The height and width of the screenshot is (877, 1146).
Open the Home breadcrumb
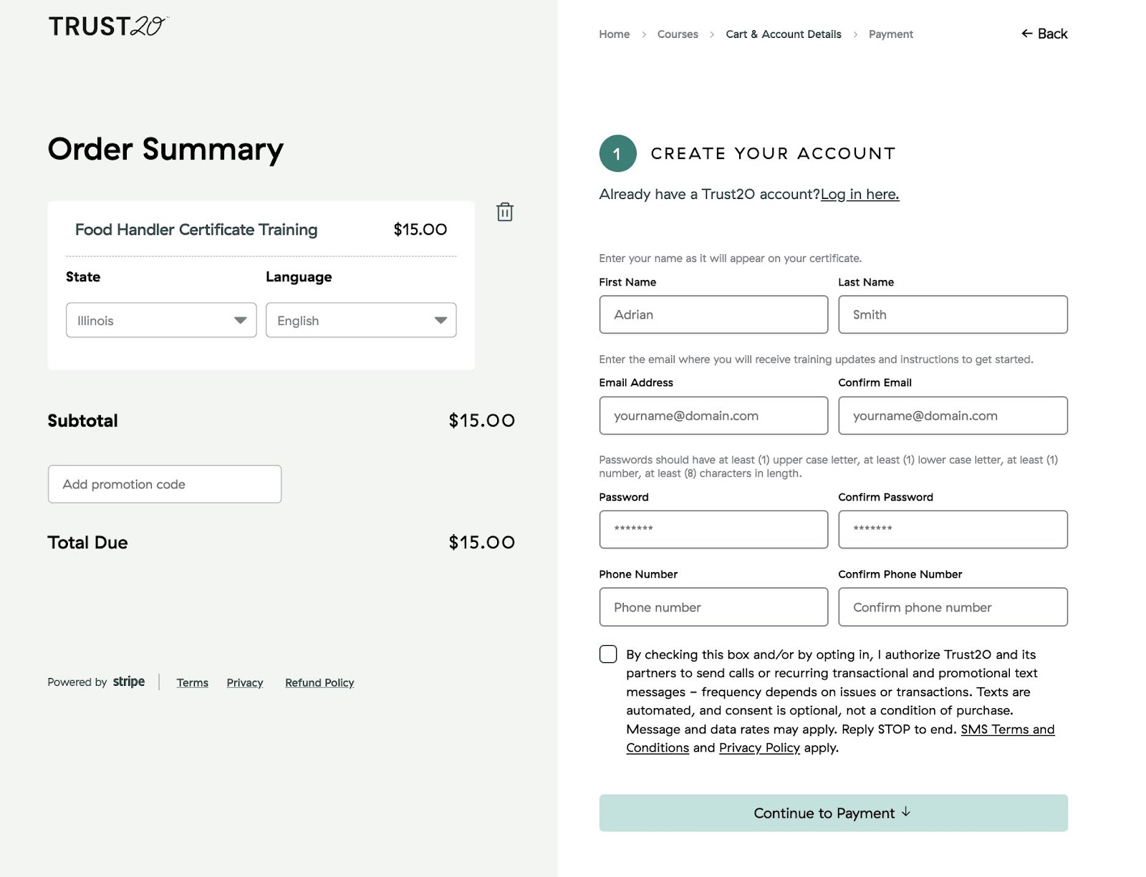pyautogui.click(x=615, y=34)
